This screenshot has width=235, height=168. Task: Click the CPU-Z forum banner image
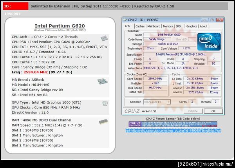[173, 124]
